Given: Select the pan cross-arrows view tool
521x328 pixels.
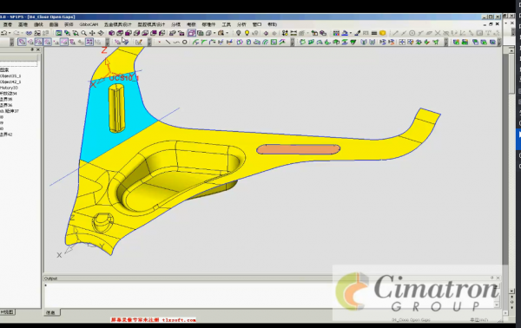Looking at the screenshot, I should 92,33.
